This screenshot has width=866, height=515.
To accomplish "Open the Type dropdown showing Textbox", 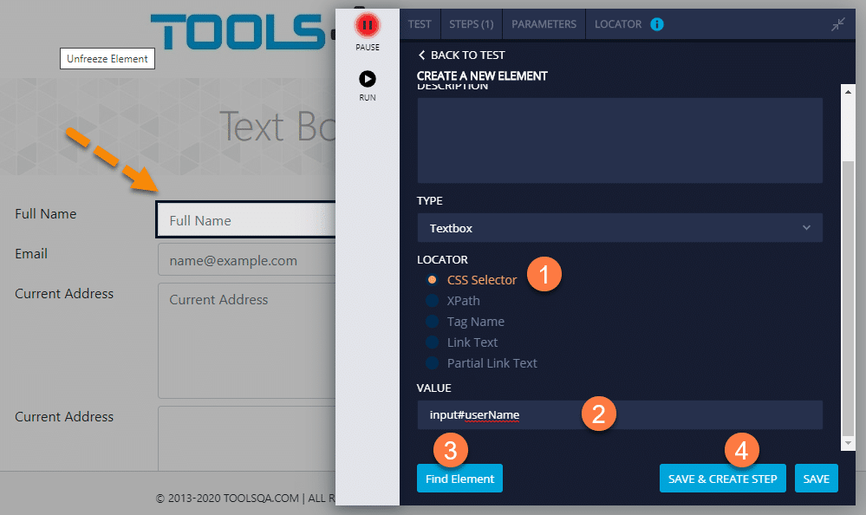I will click(x=619, y=228).
